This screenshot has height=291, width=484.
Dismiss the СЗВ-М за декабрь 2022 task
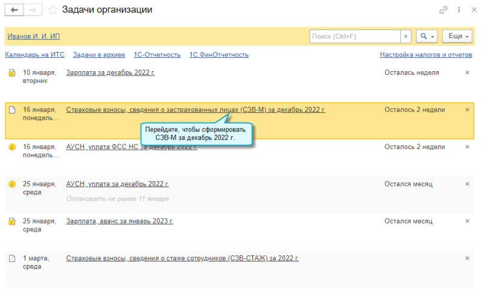click(467, 110)
